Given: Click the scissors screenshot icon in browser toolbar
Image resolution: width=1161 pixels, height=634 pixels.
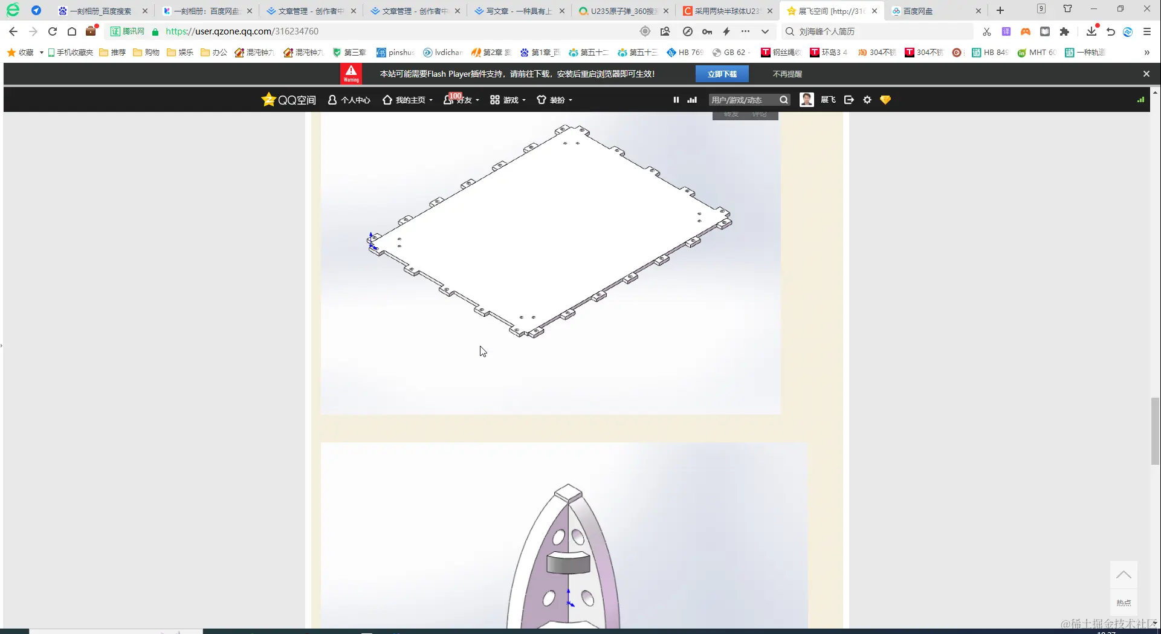Looking at the screenshot, I should (x=986, y=31).
